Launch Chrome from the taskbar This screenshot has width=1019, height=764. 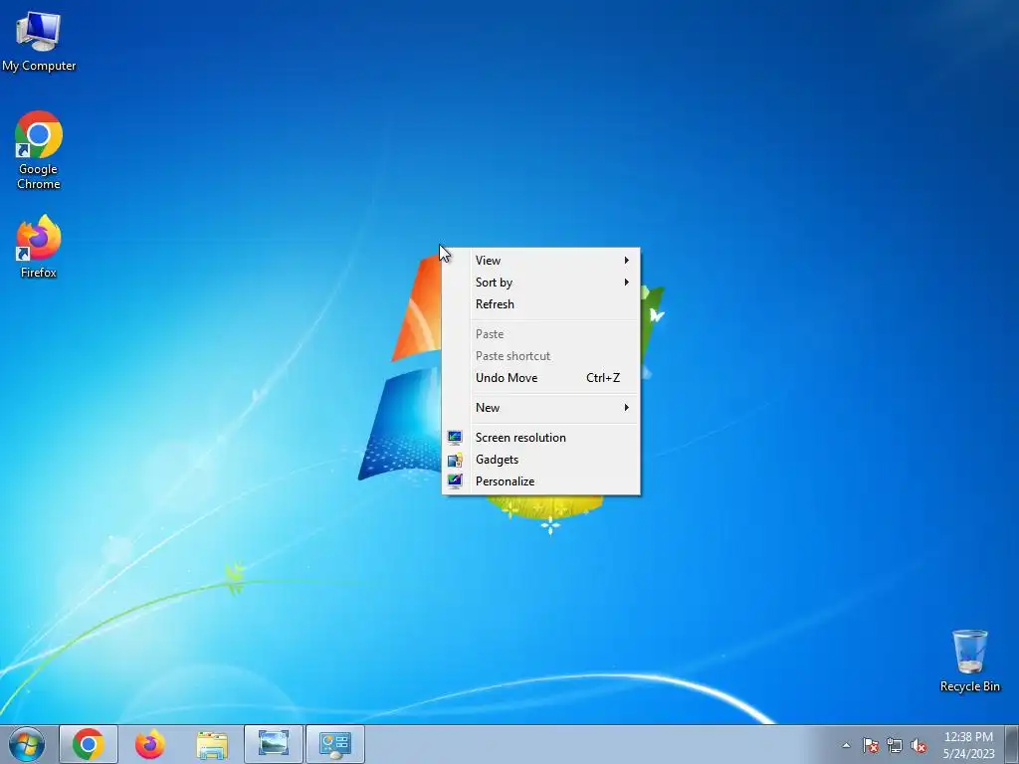pos(89,744)
